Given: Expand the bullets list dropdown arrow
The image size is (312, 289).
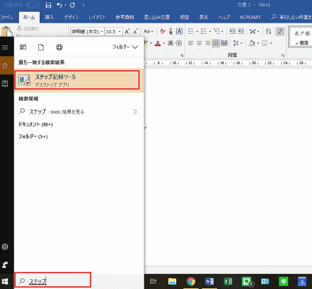Looking at the screenshot, I should click(x=197, y=32).
